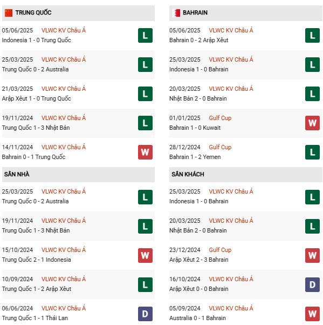Open the Sân Nhà section header

coord(78,175)
